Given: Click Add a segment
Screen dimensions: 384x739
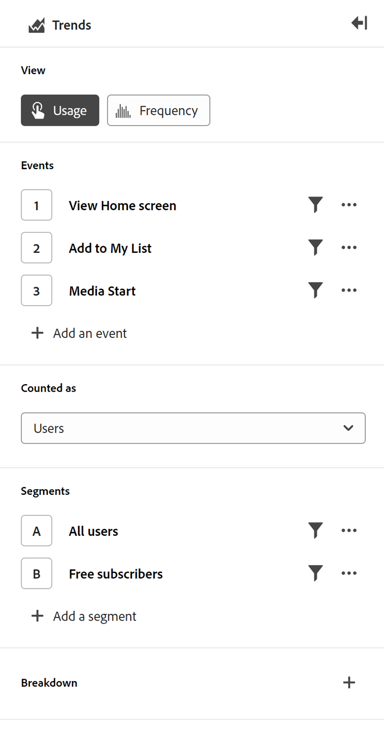Looking at the screenshot, I should [x=84, y=616].
